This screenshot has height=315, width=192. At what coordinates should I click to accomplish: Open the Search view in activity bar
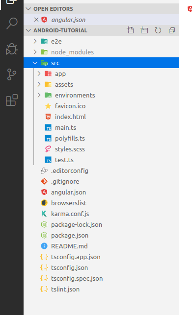click(12, 24)
